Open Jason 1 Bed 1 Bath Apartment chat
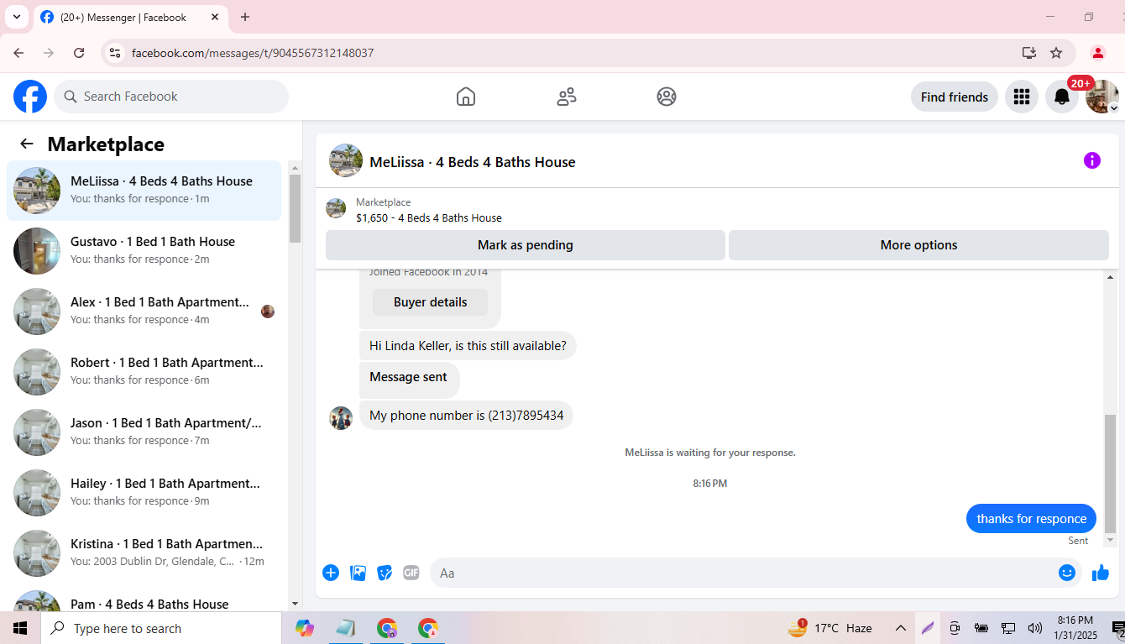Viewport: 1125px width, 644px height. click(144, 432)
